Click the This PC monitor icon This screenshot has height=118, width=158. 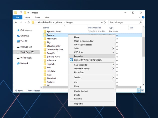click(x=18, y=41)
